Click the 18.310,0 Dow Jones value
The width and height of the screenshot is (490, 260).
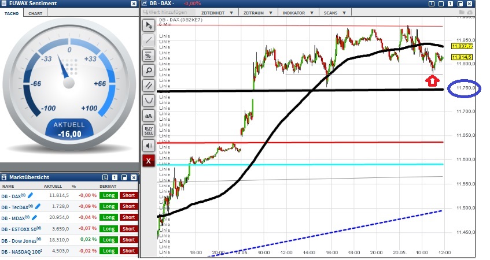60,240
